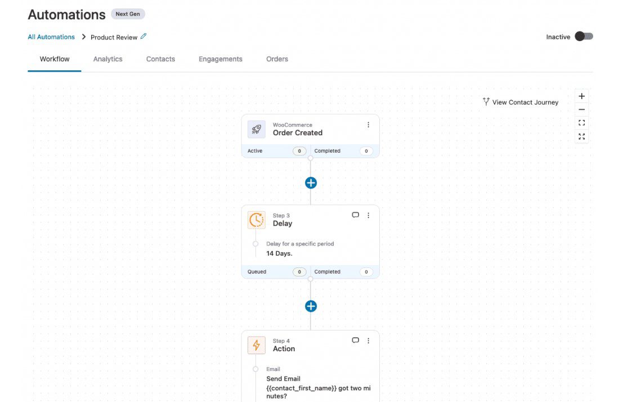The height and width of the screenshot is (402, 619).
Task: Click the lightning icon on the Action step
Action: (257, 345)
